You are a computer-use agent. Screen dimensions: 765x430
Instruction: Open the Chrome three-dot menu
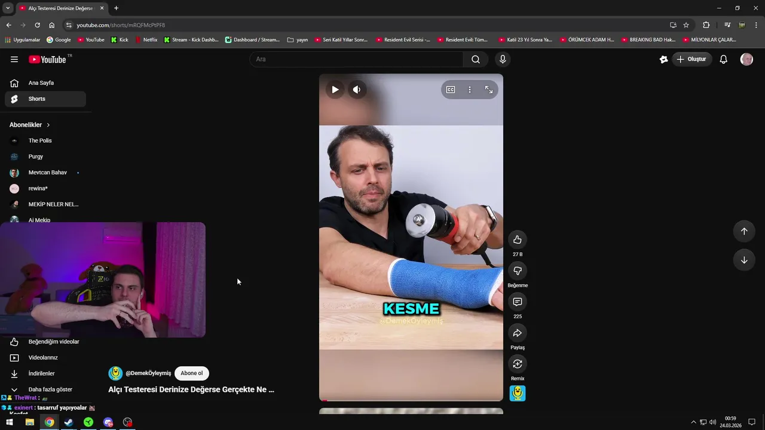coord(757,25)
